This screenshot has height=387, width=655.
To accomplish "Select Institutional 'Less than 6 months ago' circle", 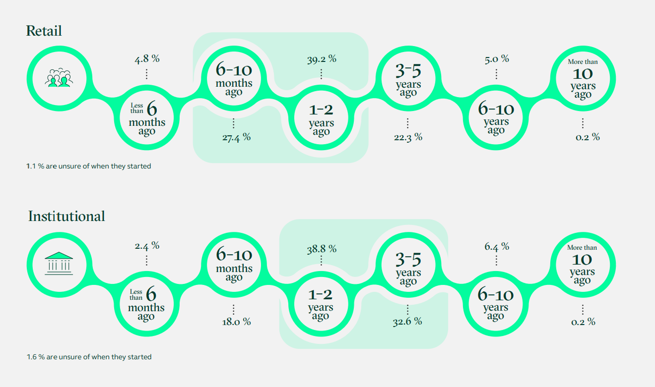I will [147, 303].
